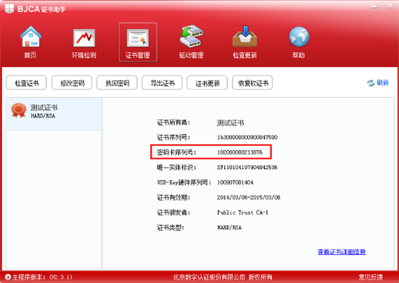Click the 密码卡序列号 label
The height and width of the screenshot is (283, 399).
[x=176, y=152]
